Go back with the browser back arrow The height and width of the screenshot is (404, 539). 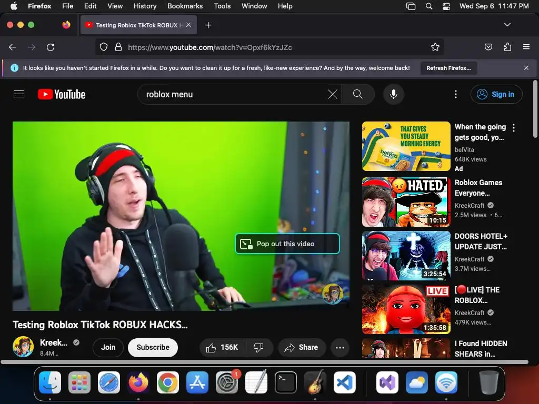[13, 47]
